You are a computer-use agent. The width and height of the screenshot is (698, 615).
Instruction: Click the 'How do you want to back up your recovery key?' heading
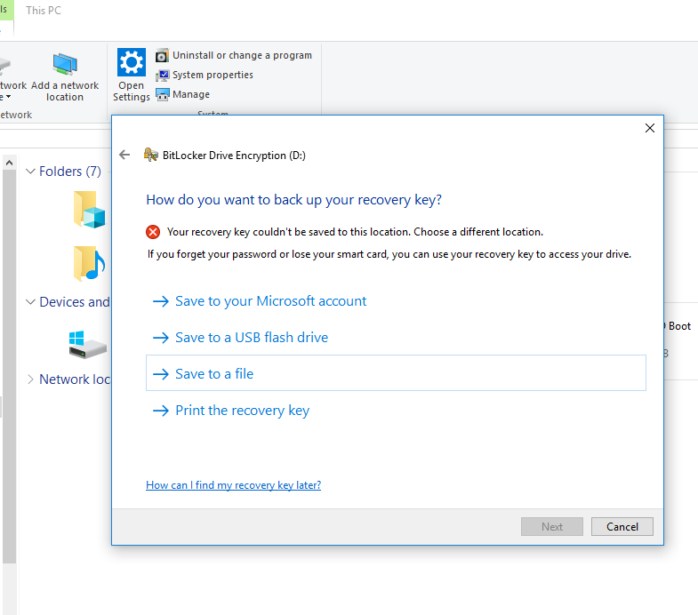293,200
